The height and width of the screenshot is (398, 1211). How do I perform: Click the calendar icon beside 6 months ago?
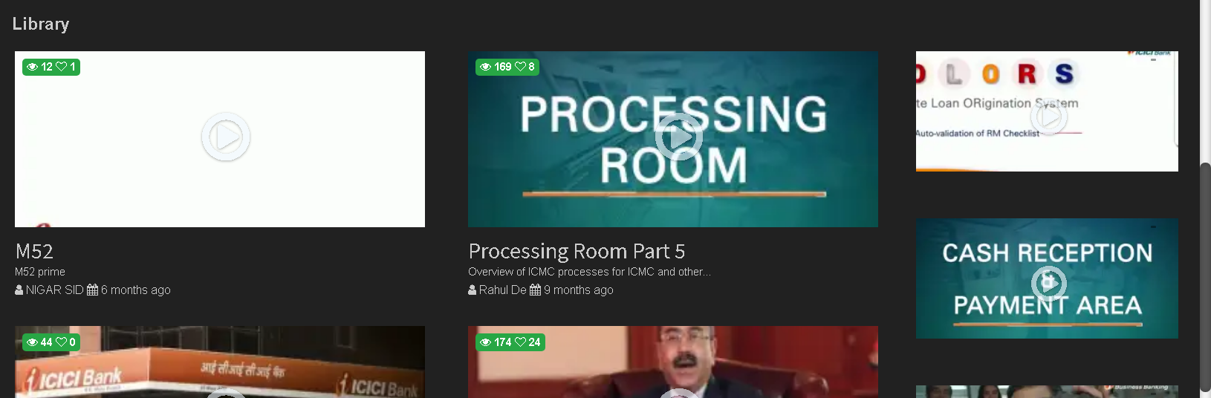click(92, 290)
